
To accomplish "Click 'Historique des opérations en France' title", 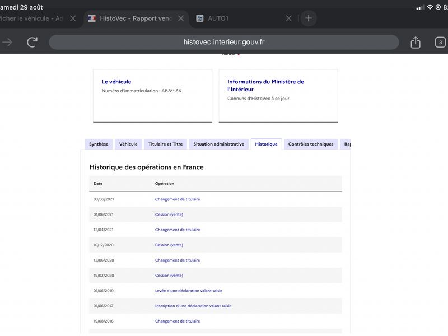I will (x=146, y=167).
